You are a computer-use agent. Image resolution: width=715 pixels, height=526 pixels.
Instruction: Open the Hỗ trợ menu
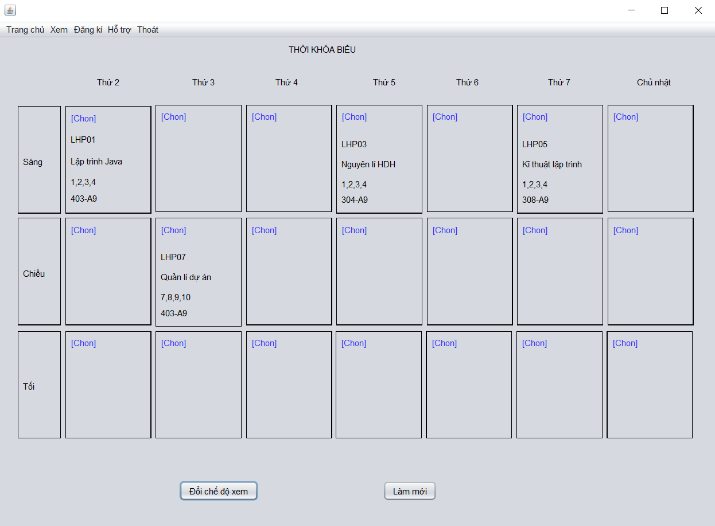119,30
